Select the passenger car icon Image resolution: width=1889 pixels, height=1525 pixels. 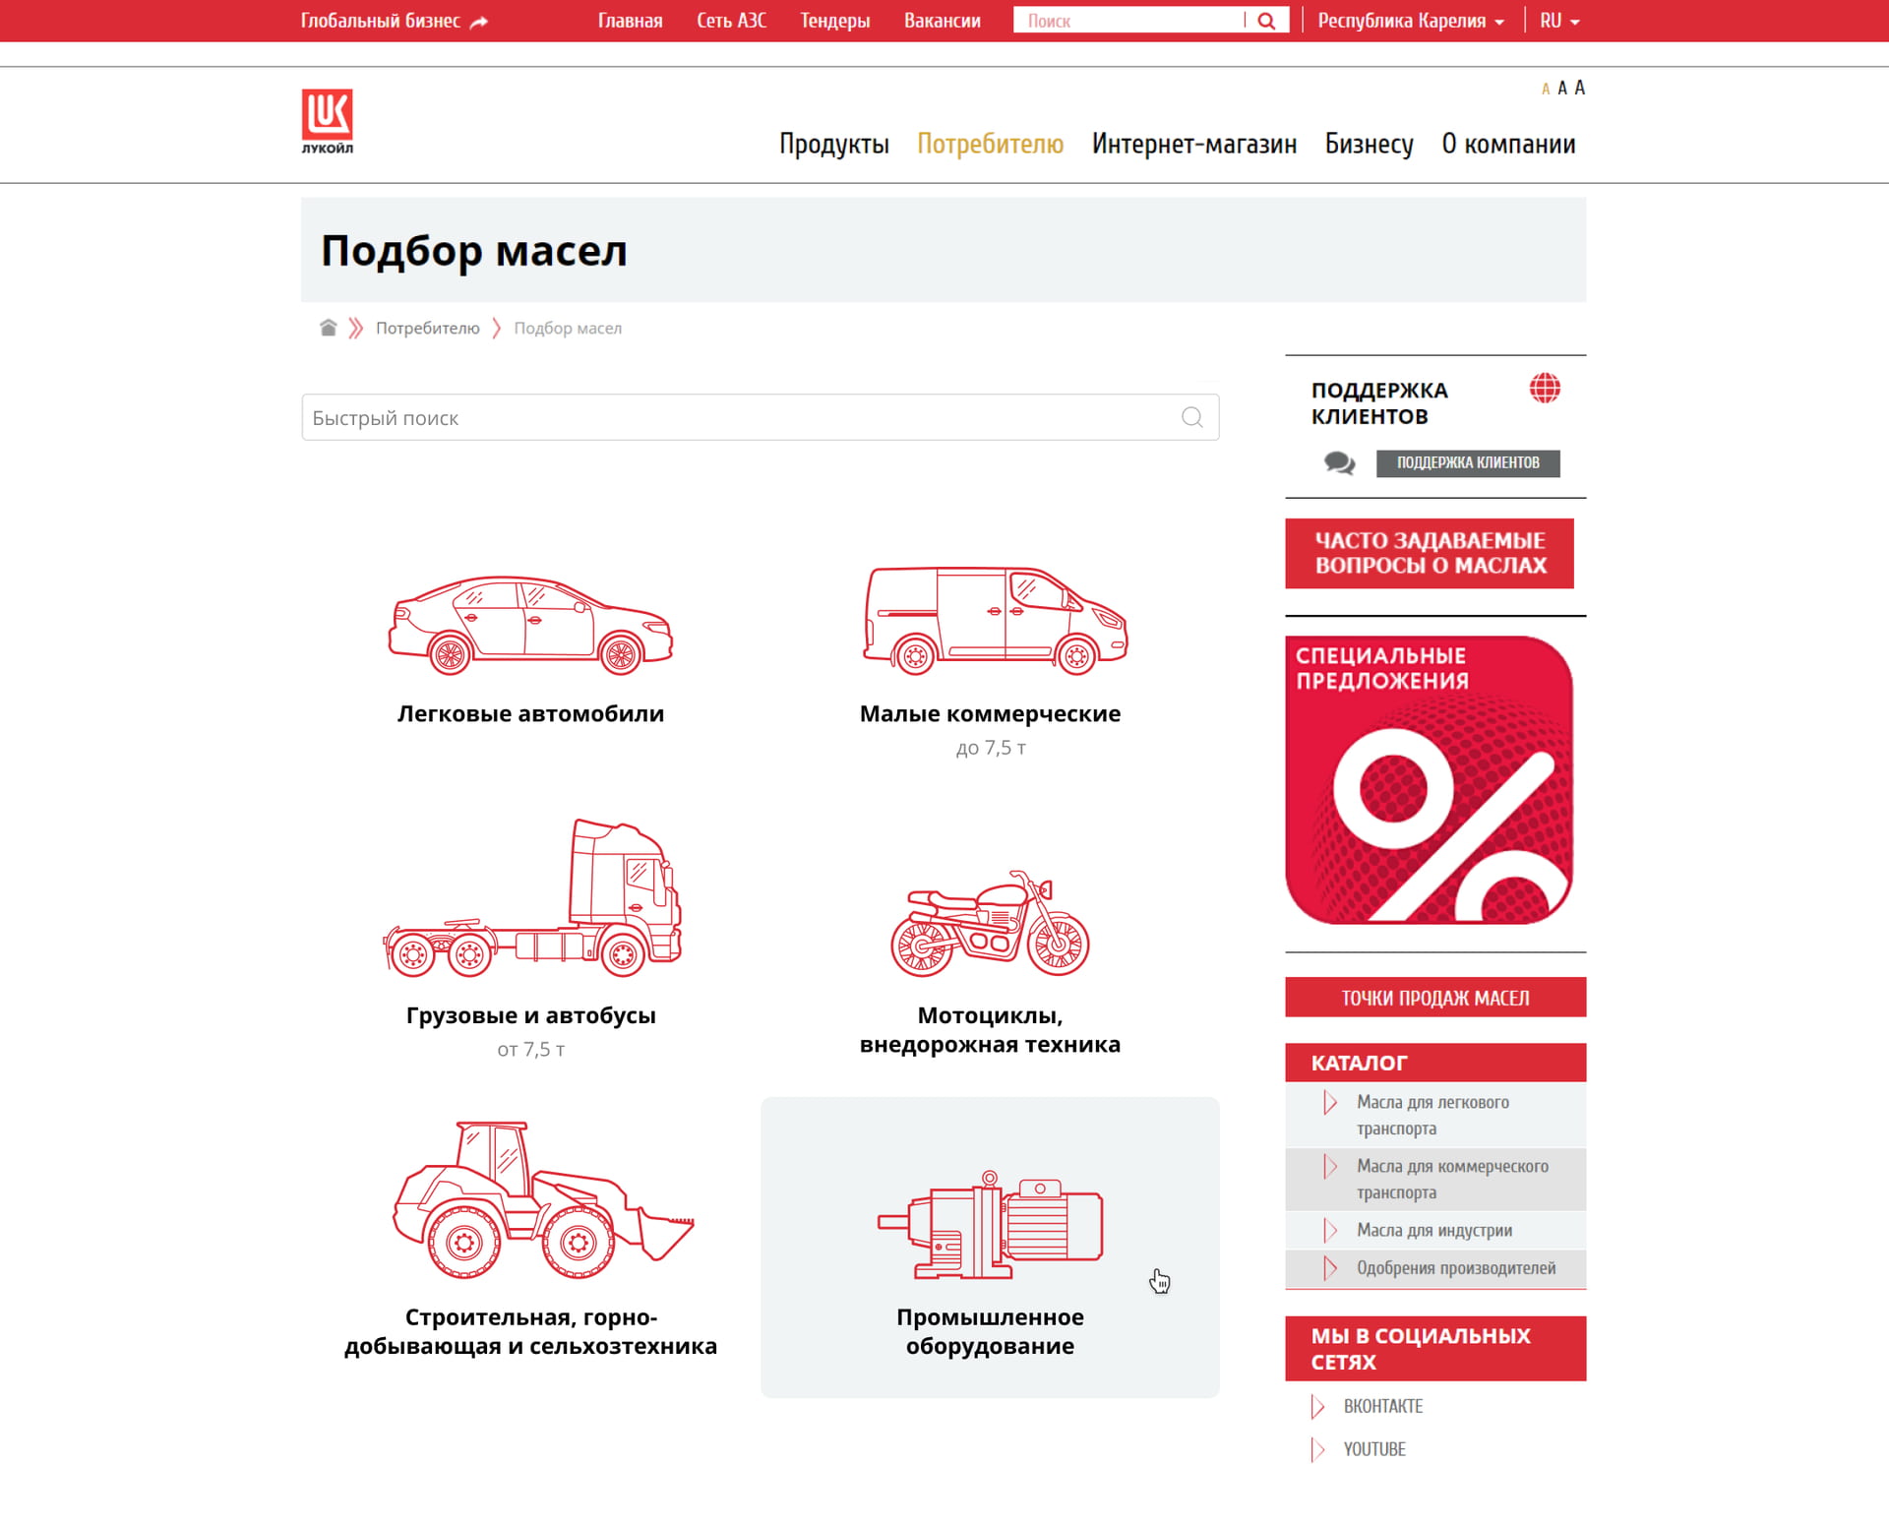530,626
